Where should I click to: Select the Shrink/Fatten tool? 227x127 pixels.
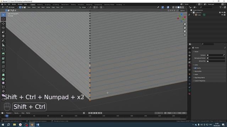(x=3, y=91)
